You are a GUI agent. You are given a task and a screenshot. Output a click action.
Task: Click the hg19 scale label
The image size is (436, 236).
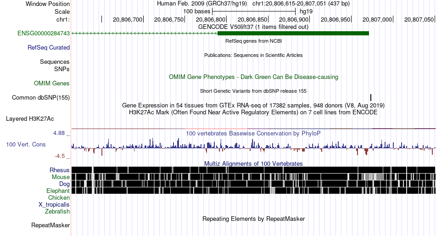coord(306,11)
